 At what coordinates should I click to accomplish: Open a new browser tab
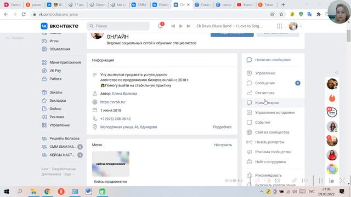[x=283, y=4]
